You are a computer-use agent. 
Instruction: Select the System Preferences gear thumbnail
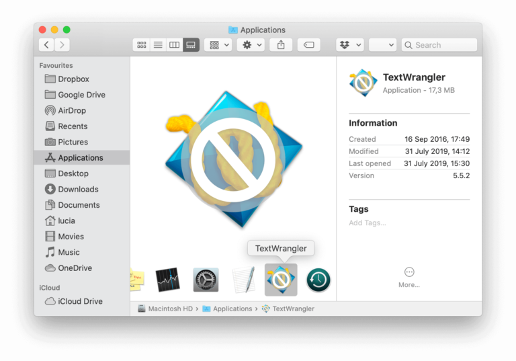point(206,280)
